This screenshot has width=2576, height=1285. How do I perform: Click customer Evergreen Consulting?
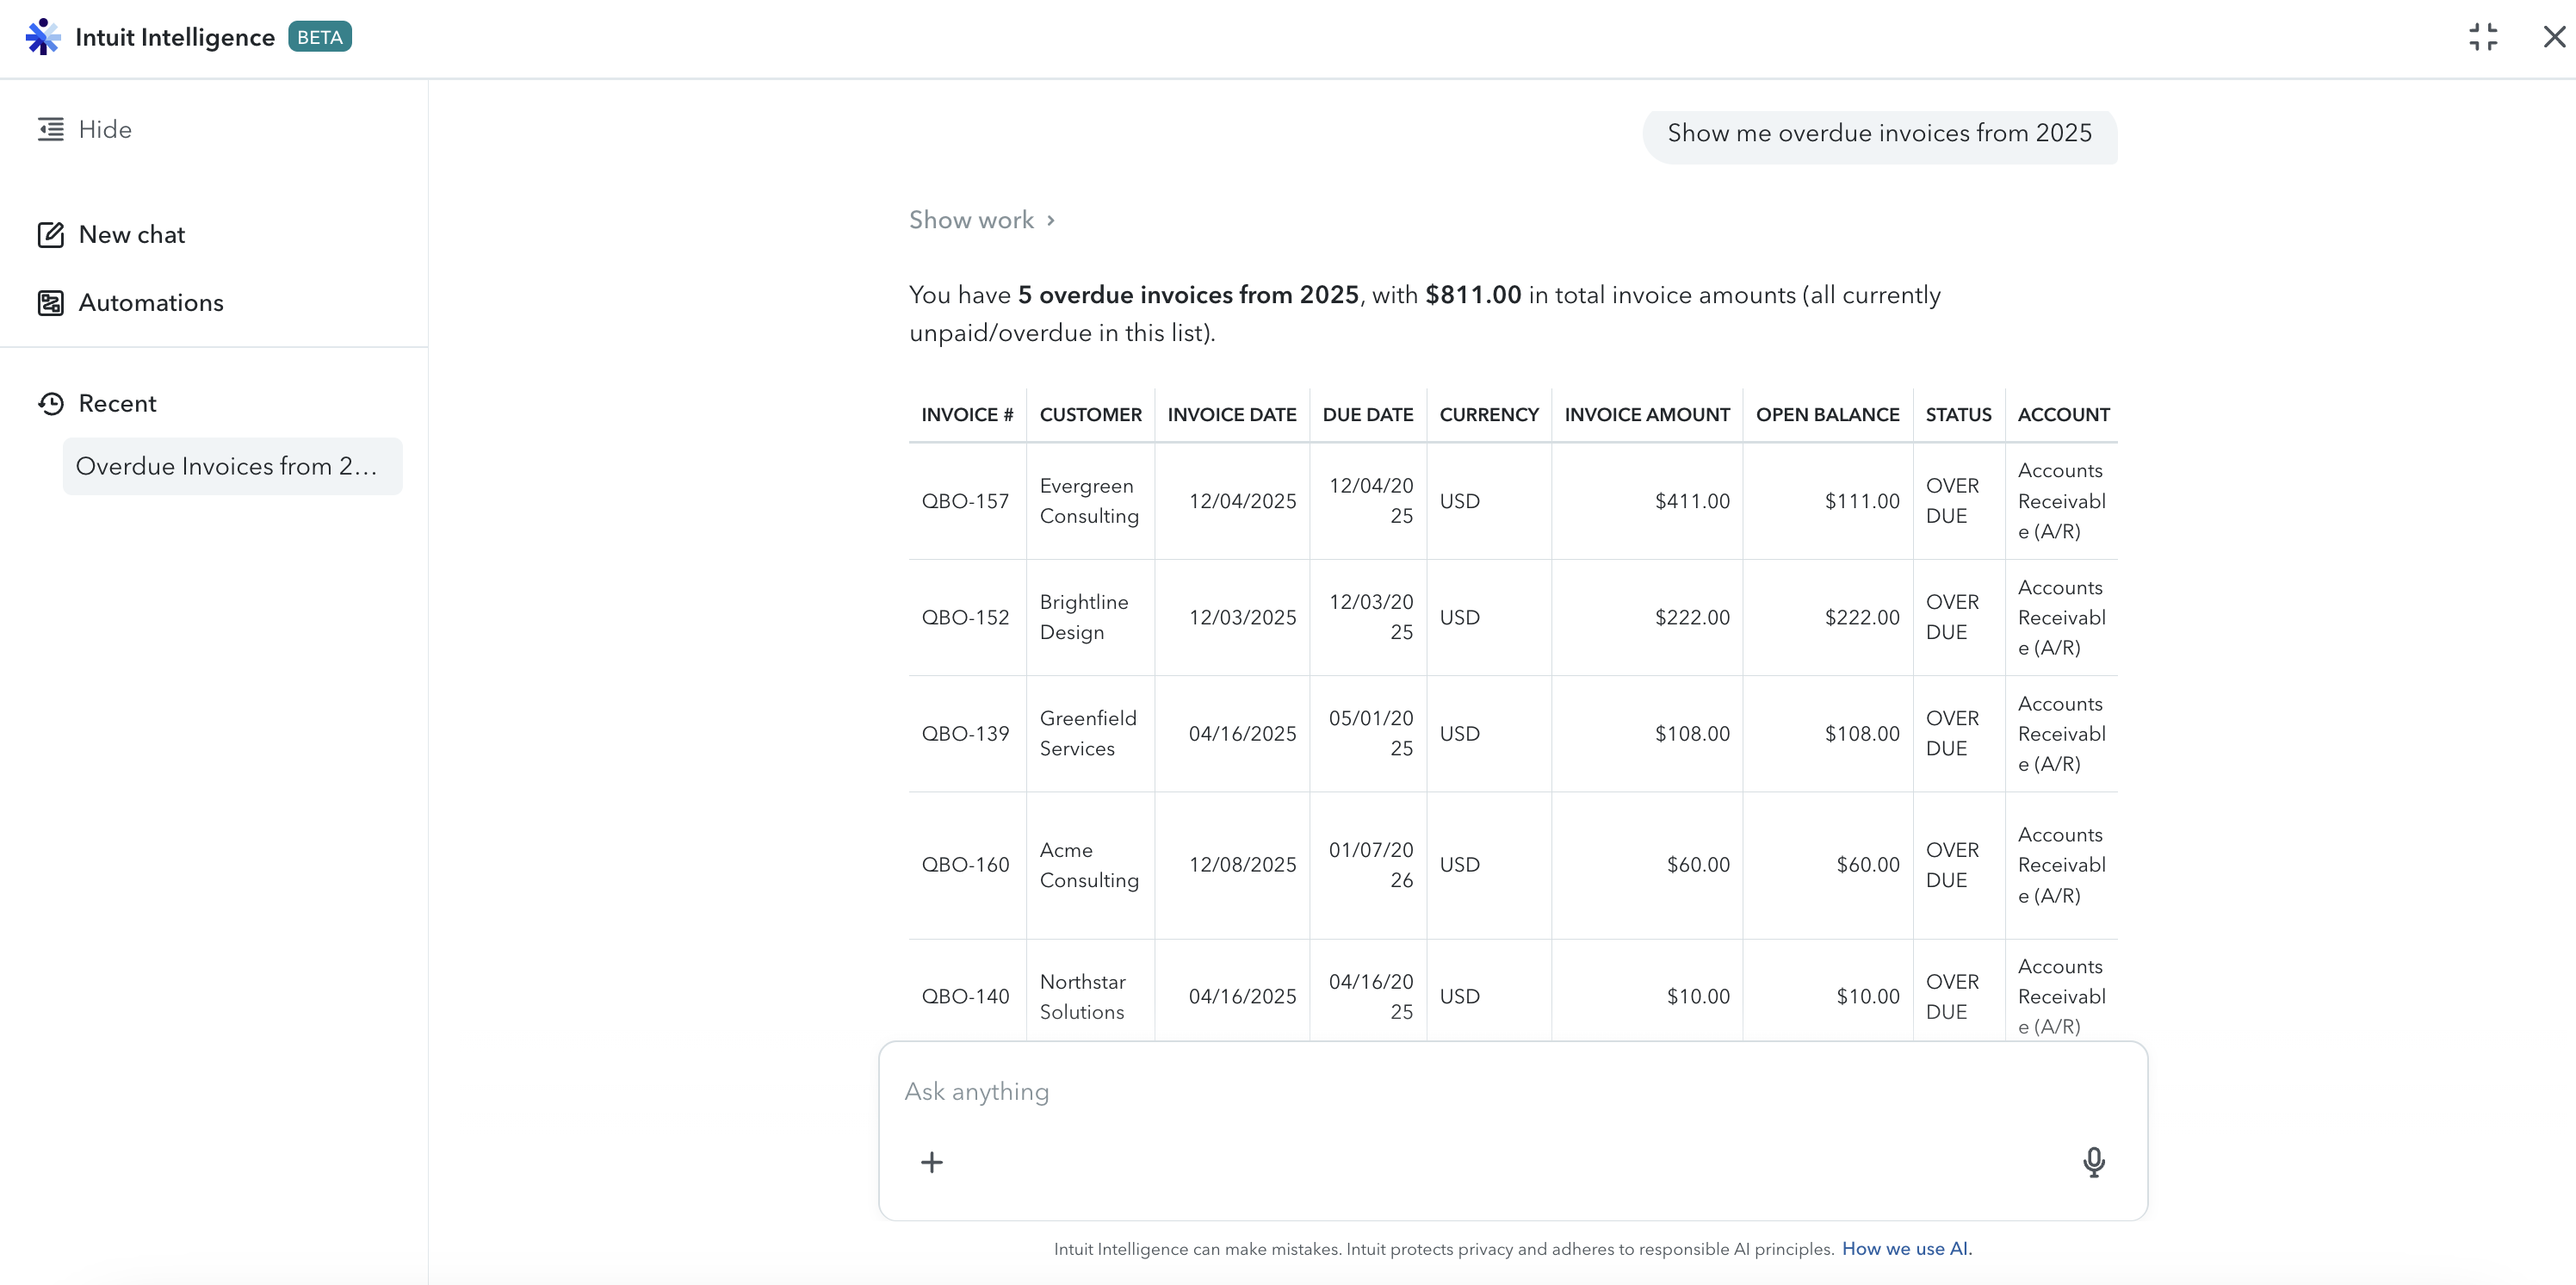pyautogui.click(x=1089, y=501)
